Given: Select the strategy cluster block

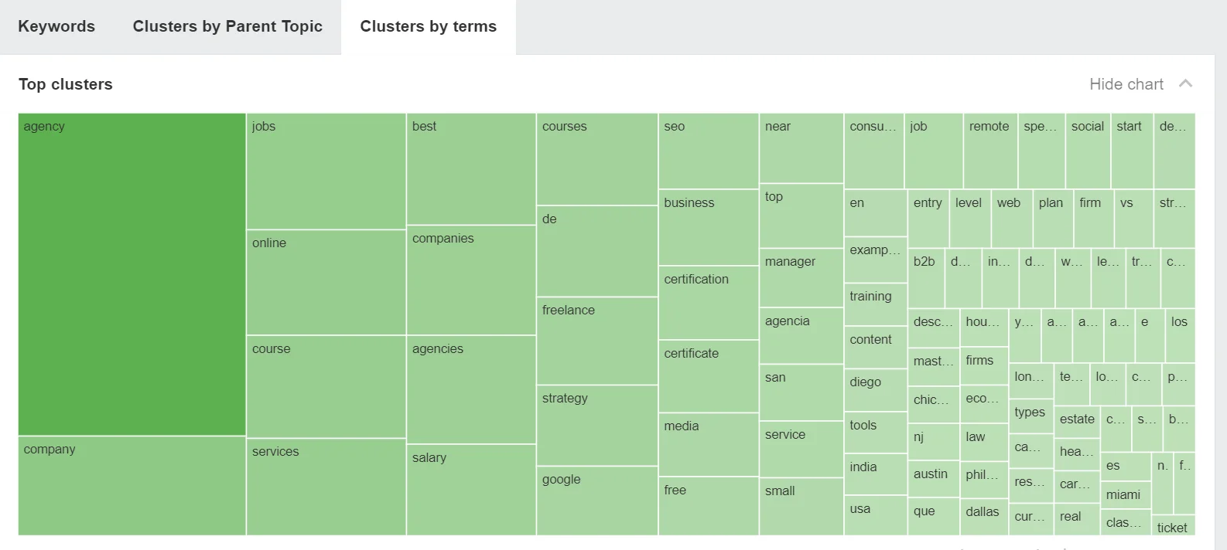Looking at the screenshot, I should [596, 423].
